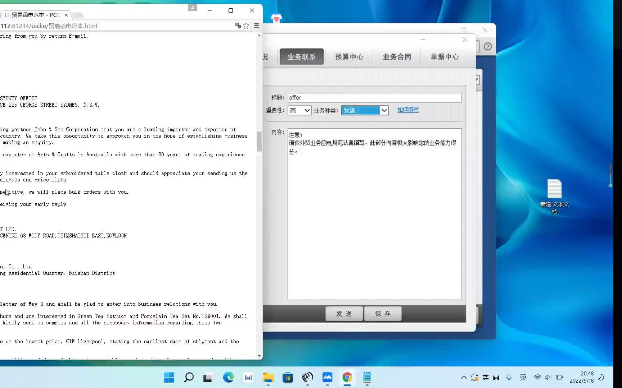The height and width of the screenshot is (388, 622).
Task: Switch to the 业务合同 tab
Action: [397, 57]
